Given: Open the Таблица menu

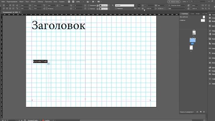Looking at the screenshot, I should click(x=40, y=2).
